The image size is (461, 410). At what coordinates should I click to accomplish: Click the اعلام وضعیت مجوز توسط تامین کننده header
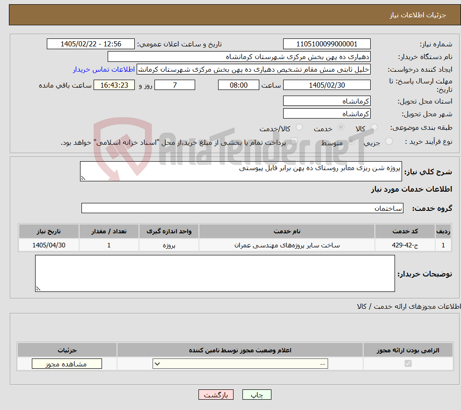240,350
